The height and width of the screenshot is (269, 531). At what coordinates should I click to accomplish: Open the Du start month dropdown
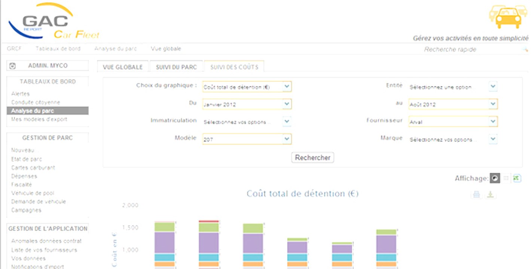(x=247, y=104)
